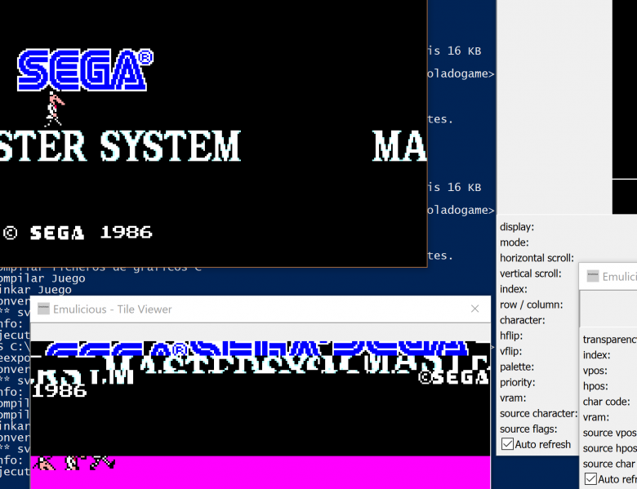Click the Tile Viewer window title icon
Image resolution: width=637 pixels, height=489 pixels.
pos(43,309)
